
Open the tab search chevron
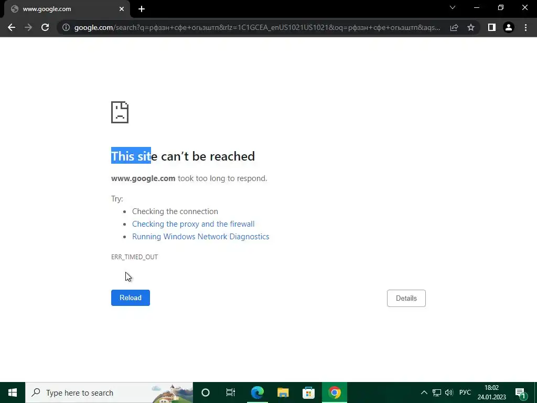coord(453,7)
